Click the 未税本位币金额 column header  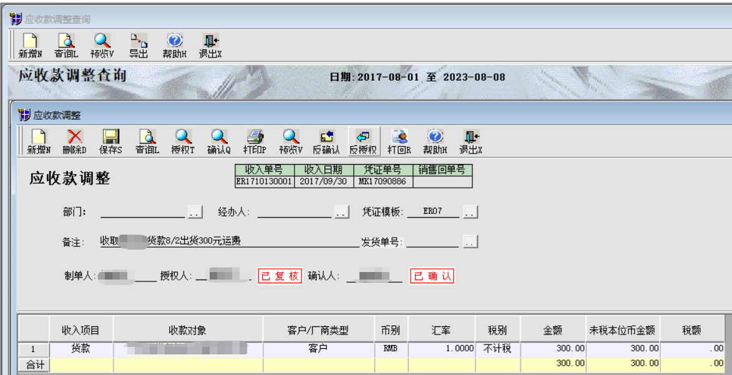click(x=623, y=330)
